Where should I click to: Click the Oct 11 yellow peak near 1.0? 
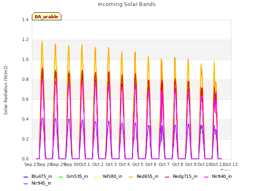point(214,59)
